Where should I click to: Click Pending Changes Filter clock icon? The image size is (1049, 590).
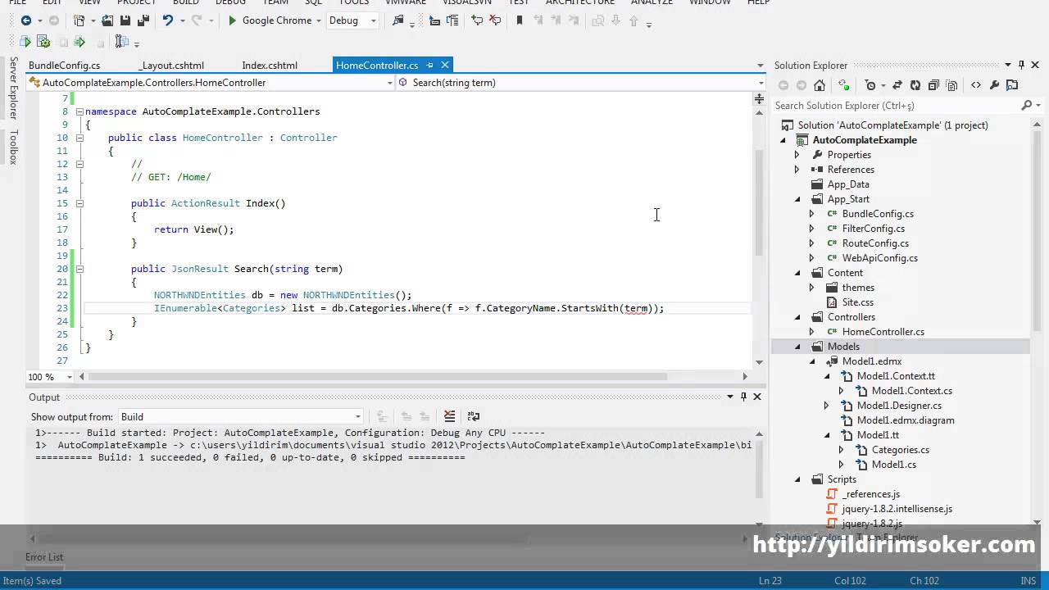tap(870, 85)
